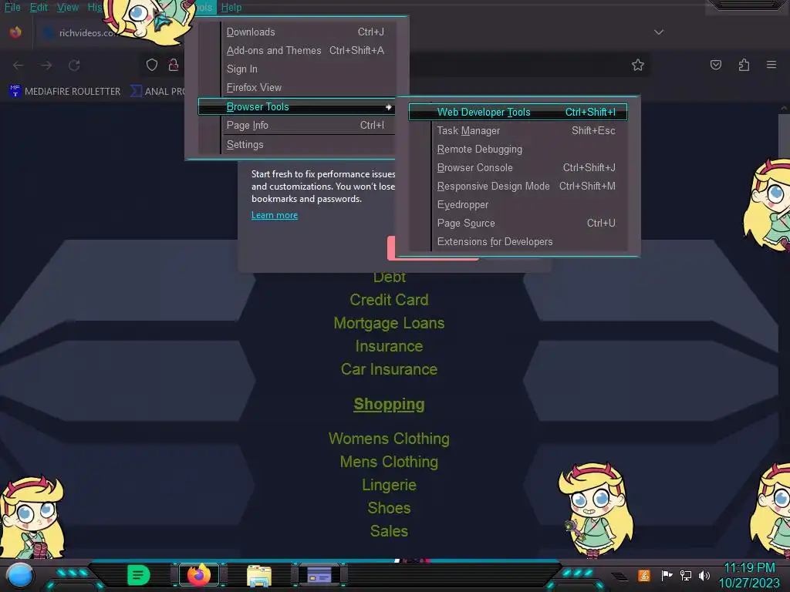Open the purple window app on taskbar
Screen dimensions: 790x592
coord(319,575)
